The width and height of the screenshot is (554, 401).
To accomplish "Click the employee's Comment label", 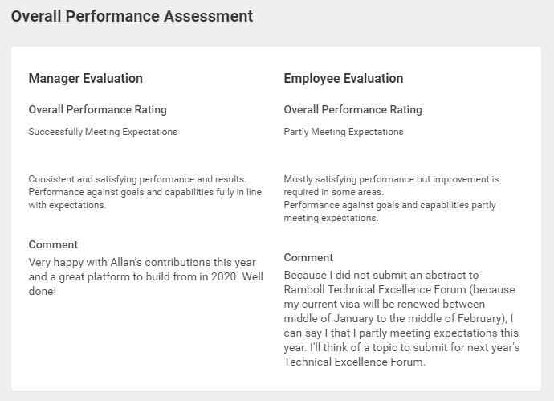I will pyautogui.click(x=308, y=257).
